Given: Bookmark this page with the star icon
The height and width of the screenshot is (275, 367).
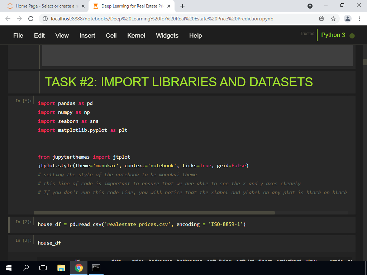Looking at the screenshot, I should [x=333, y=19].
